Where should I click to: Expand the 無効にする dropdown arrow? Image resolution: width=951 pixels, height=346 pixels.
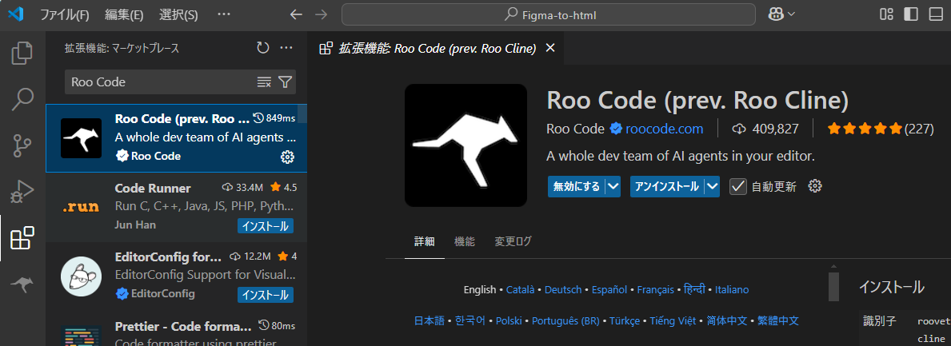click(613, 186)
